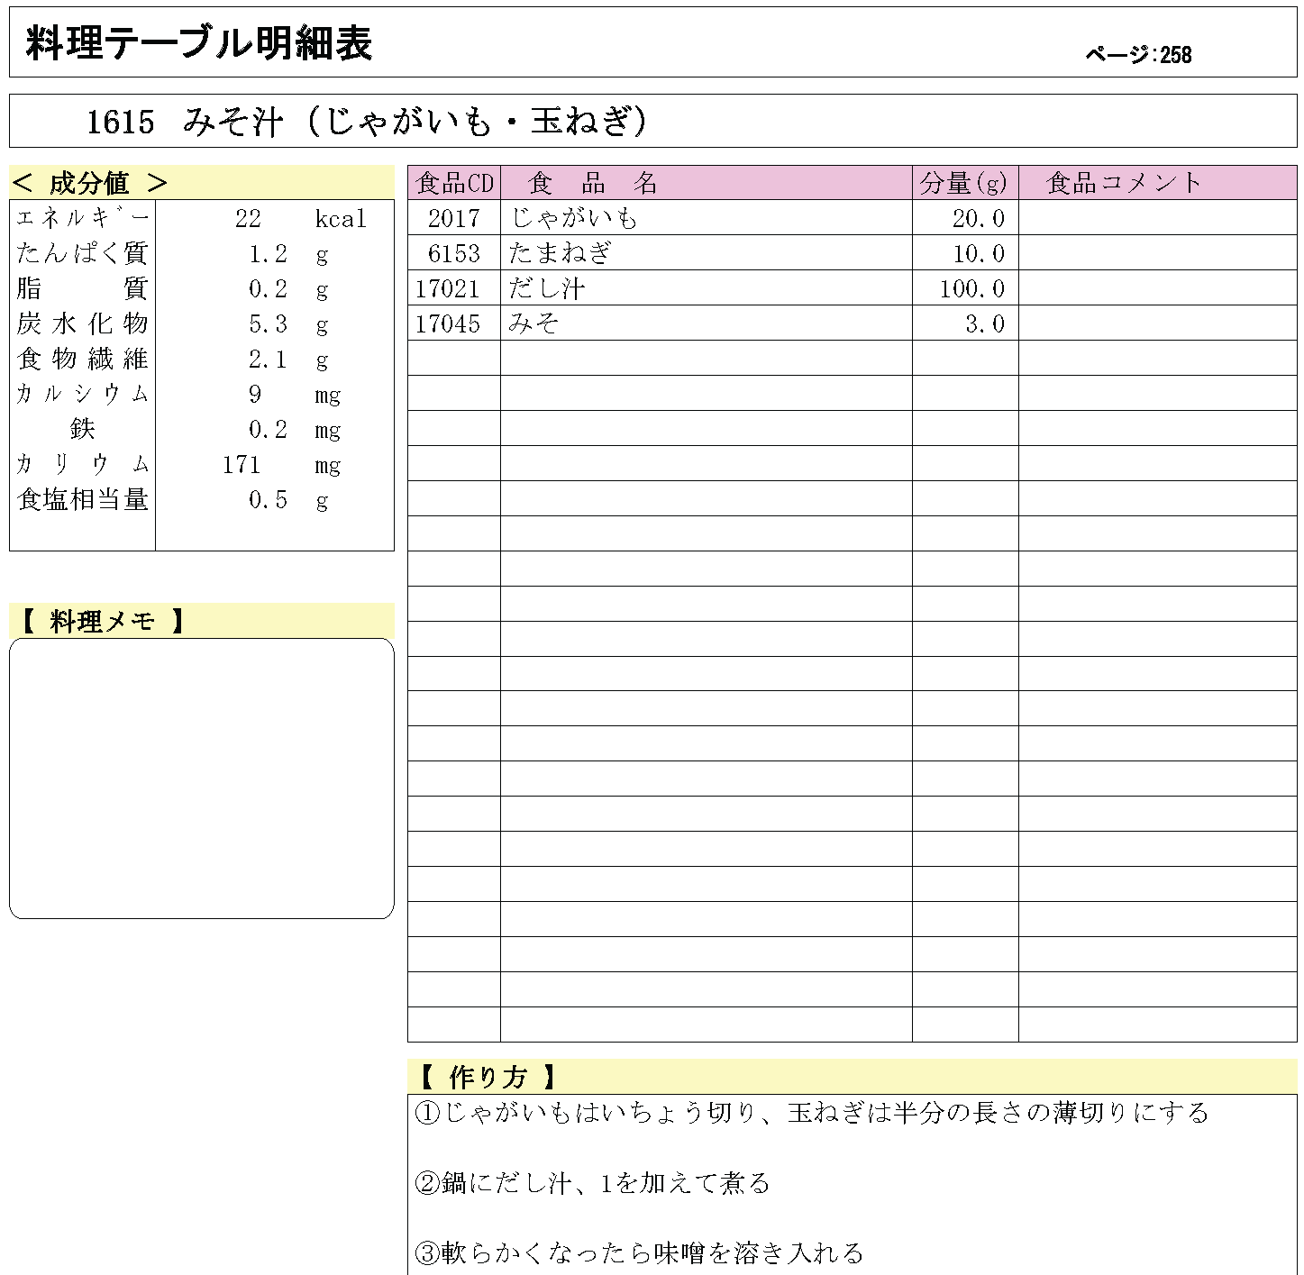Click the 食品コメント column header
Image resolution: width=1304 pixels, height=1275 pixels.
[1124, 183]
